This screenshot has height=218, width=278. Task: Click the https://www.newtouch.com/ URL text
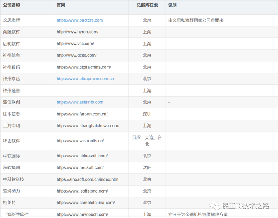[x=82, y=215]
